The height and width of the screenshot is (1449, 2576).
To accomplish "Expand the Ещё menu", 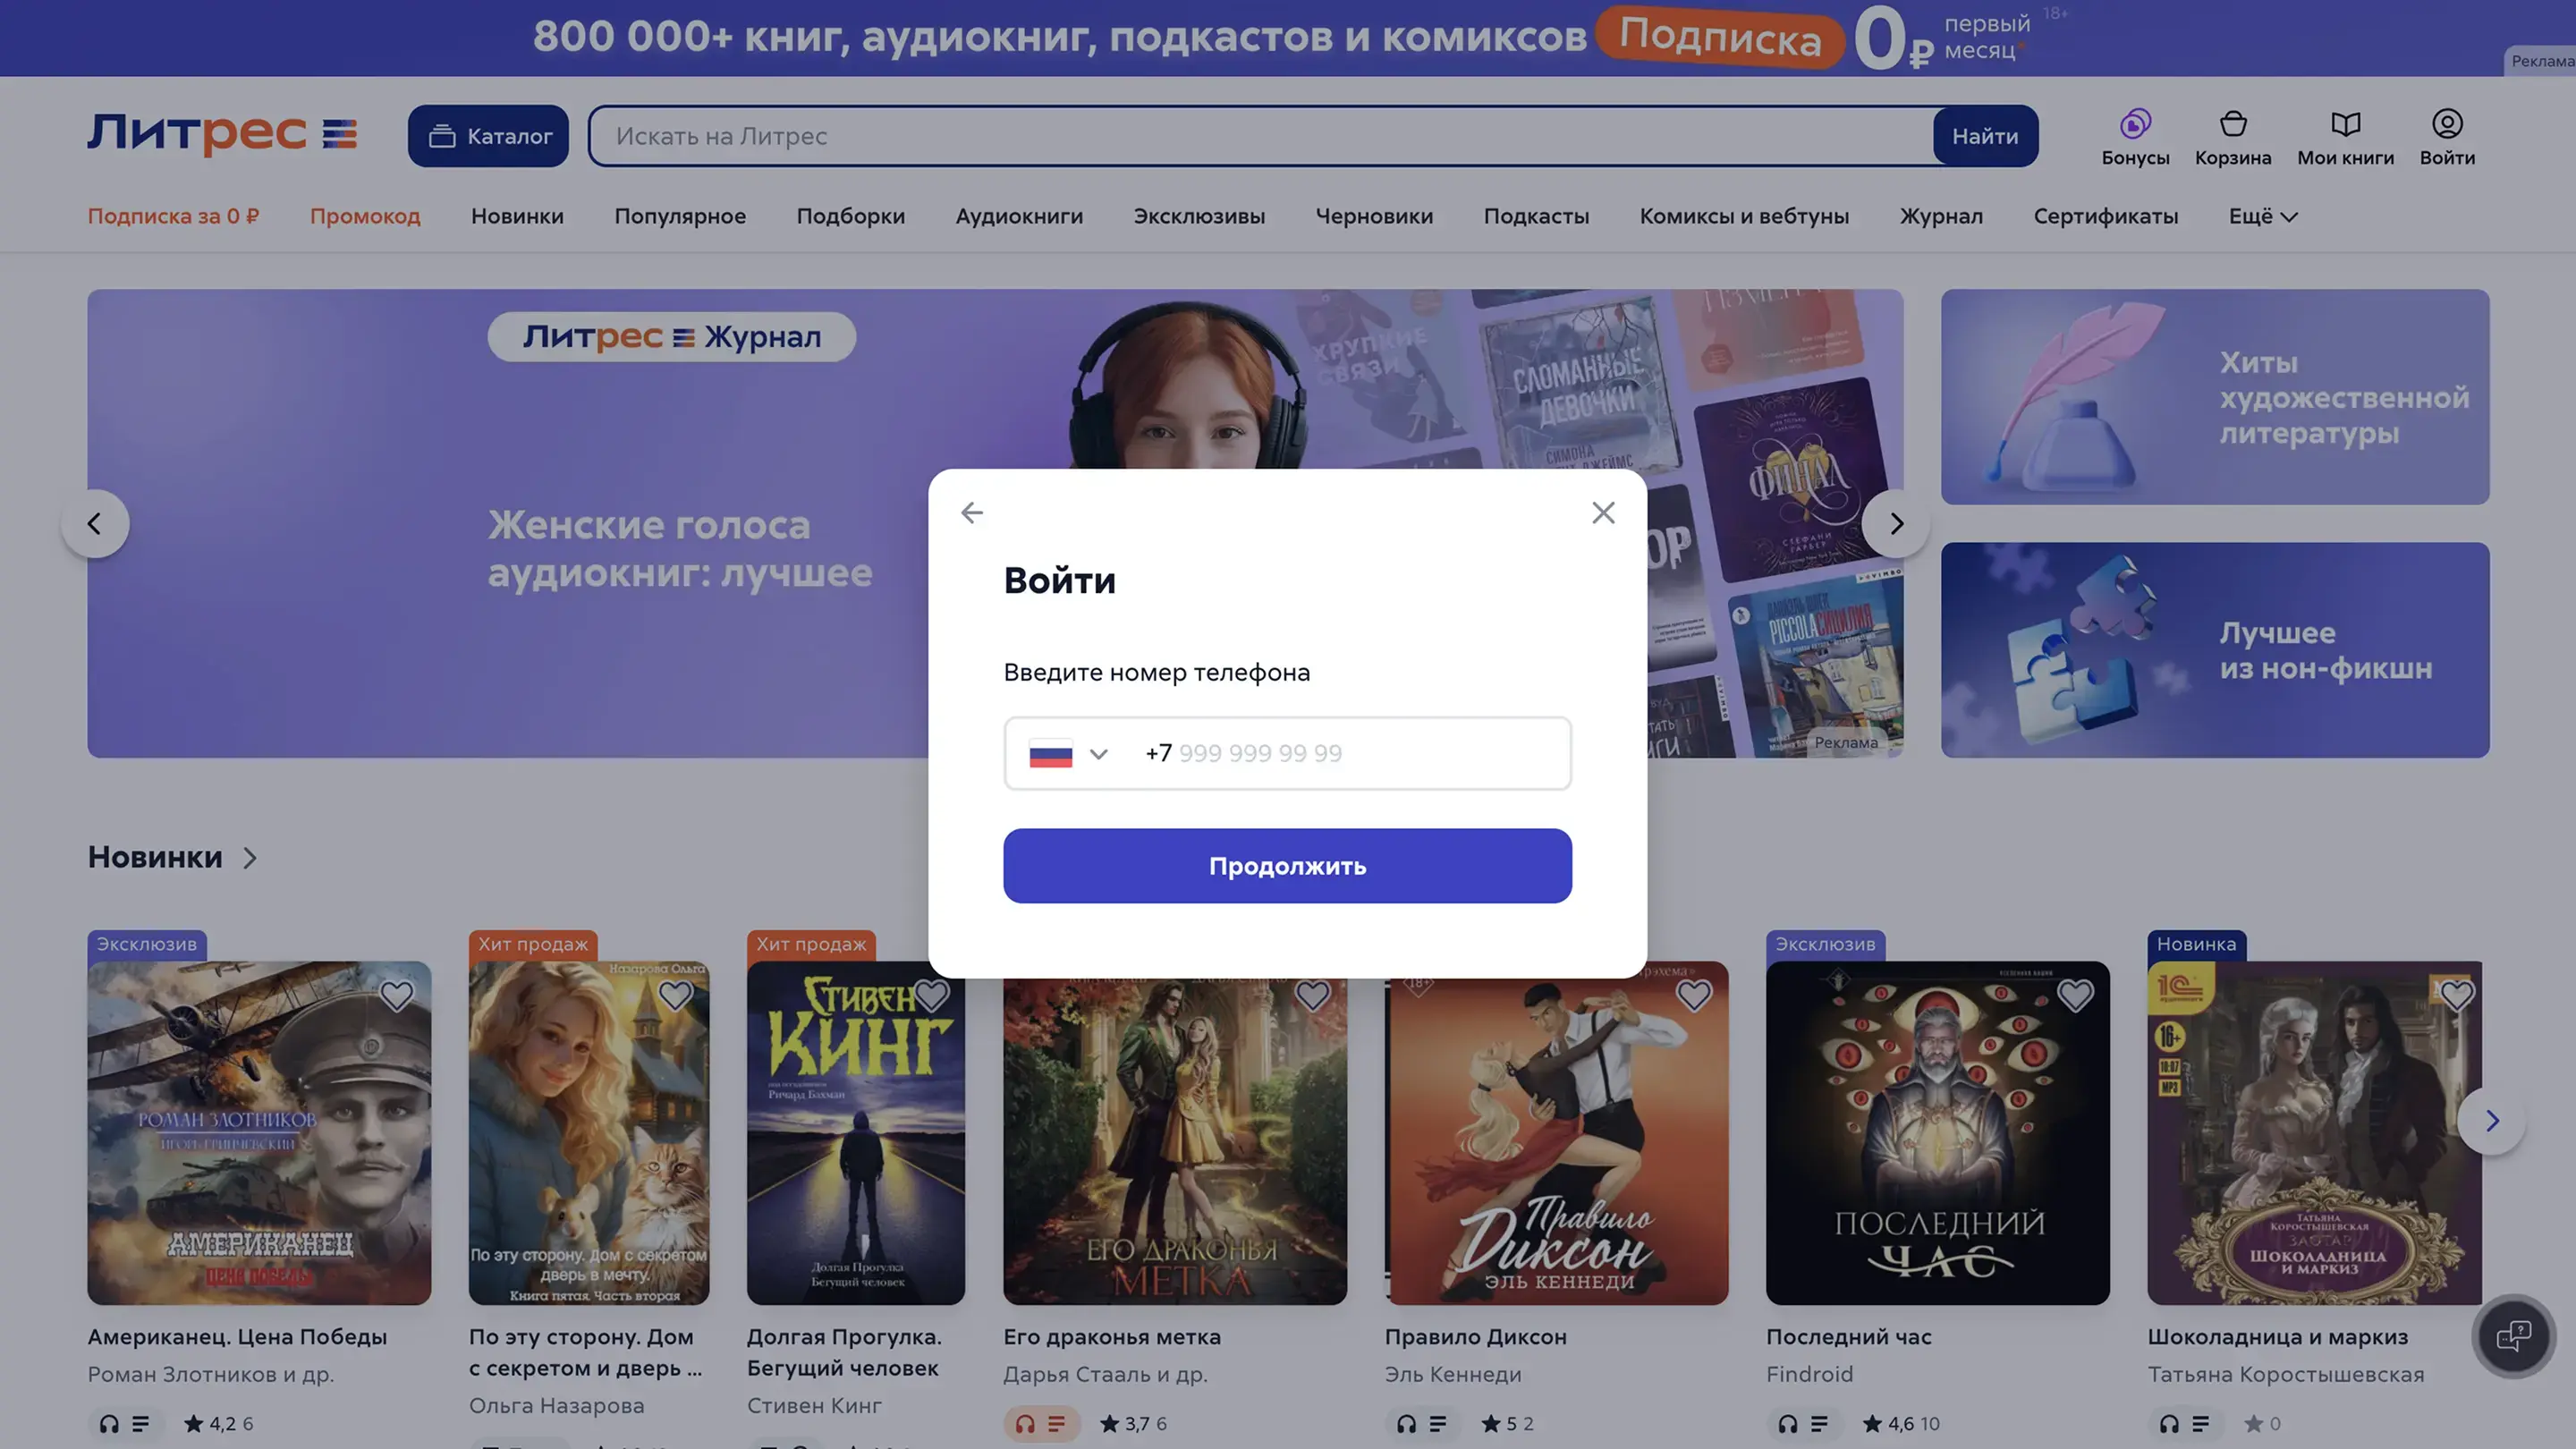I will click(x=2262, y=216).
